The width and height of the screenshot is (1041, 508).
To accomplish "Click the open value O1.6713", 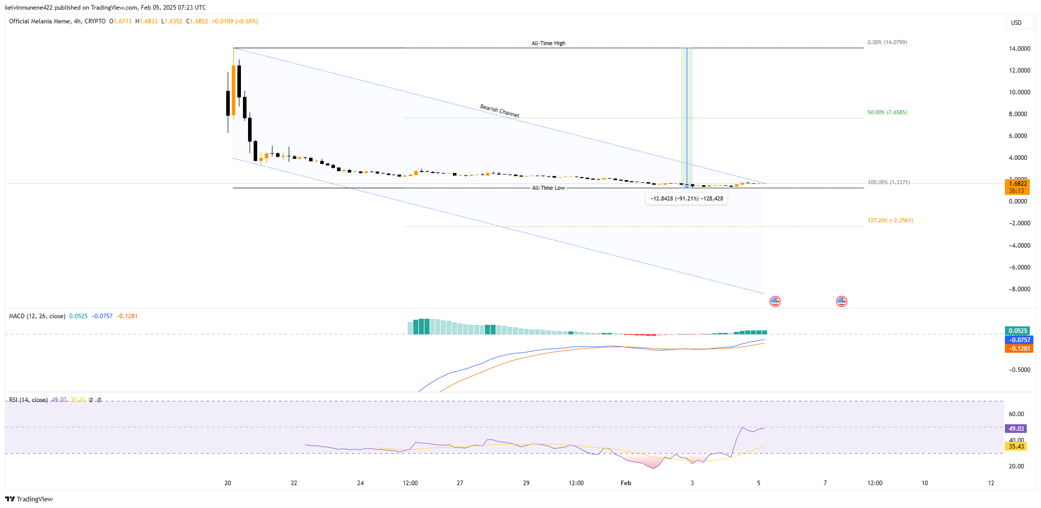I will pos(120,21).
